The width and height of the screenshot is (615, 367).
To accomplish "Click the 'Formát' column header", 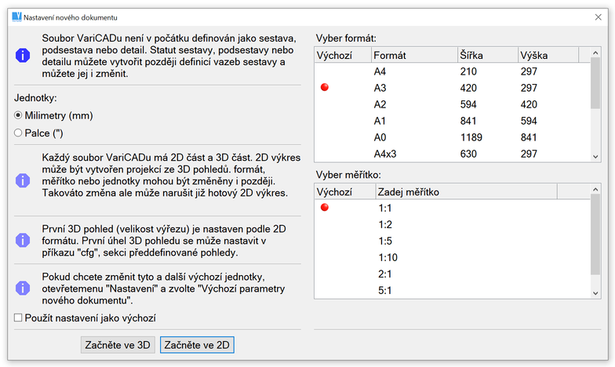I will tap(412, 56).
